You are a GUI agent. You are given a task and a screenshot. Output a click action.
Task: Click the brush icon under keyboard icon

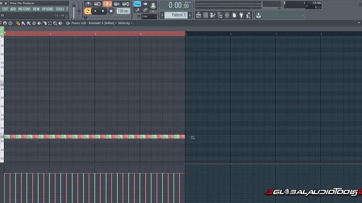[137, 10]
